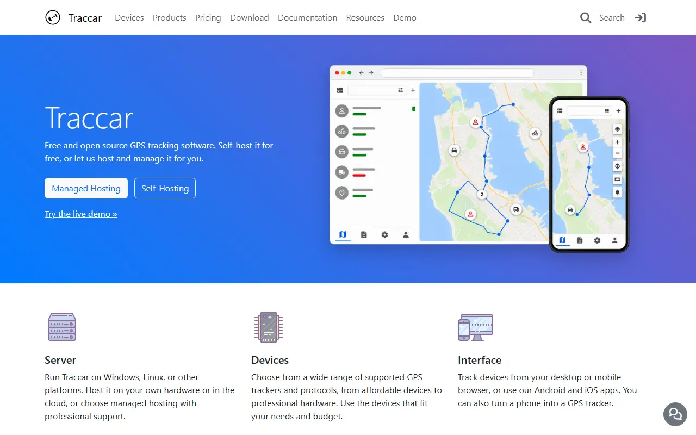Open the Devices menu in the navigation bar
This screenshot has height=435, width=696.
(129, 18)
